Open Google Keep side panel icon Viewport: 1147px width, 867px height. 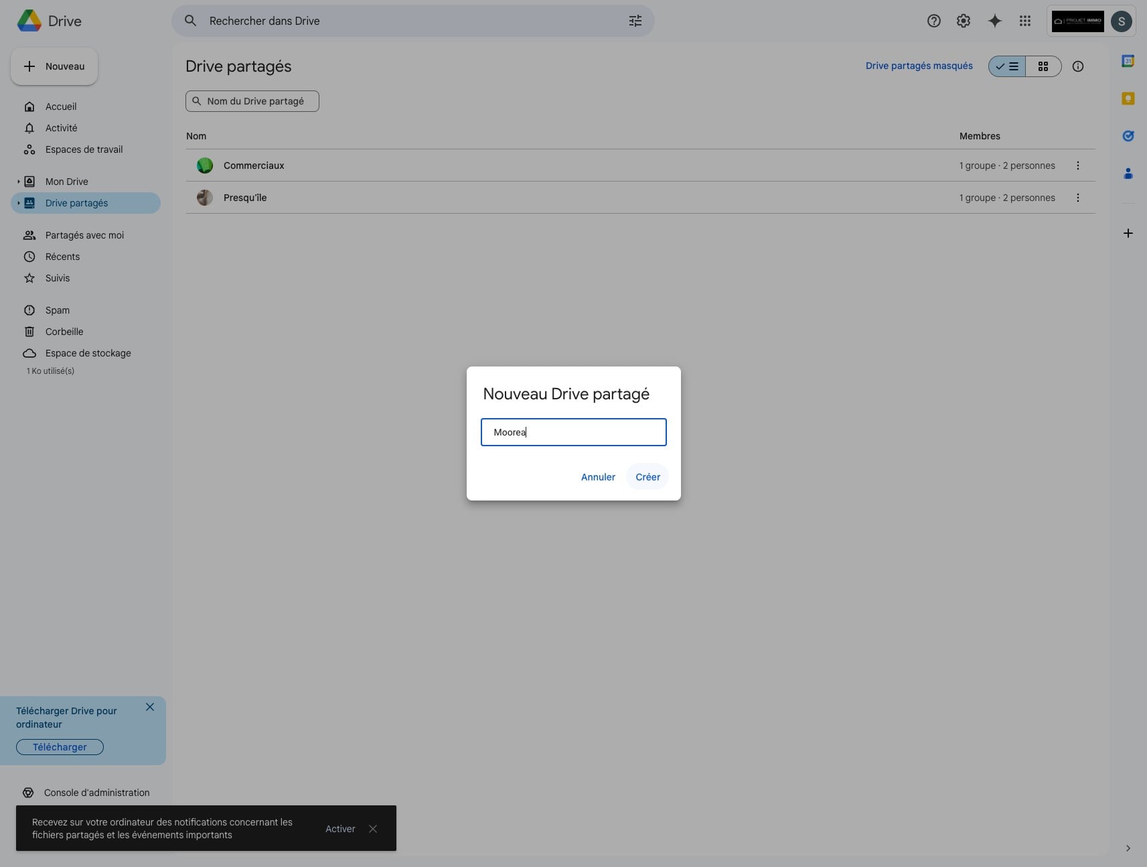click(1128, 98)
